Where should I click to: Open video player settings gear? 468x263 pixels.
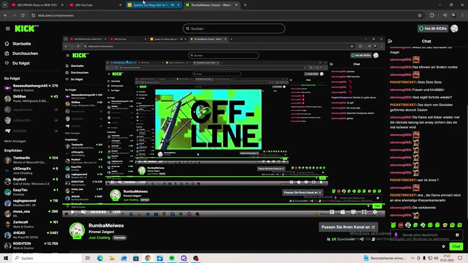pyautogui.click(x=375, y=212)
